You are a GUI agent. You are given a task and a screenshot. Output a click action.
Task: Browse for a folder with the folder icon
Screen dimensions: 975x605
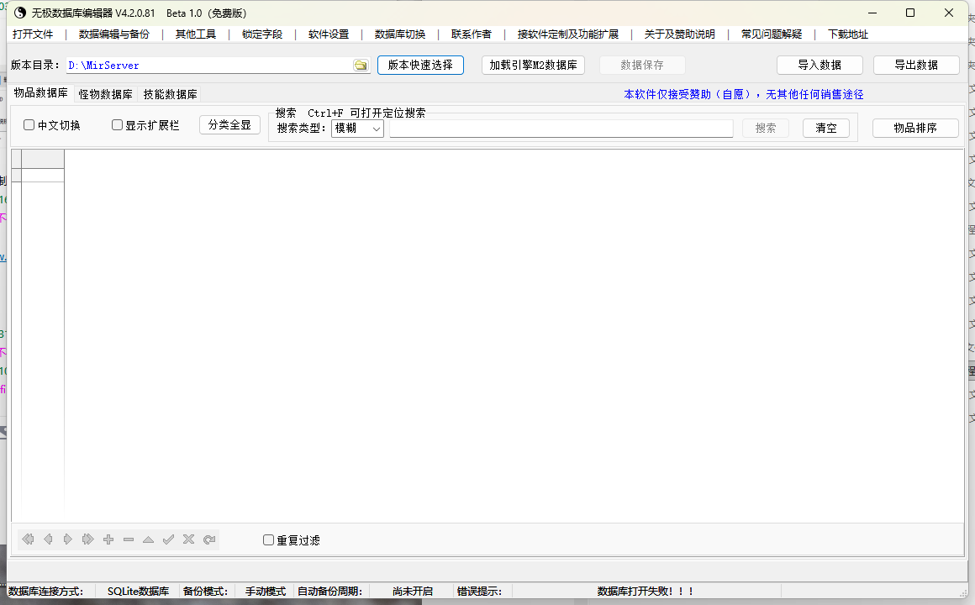point(361,65)
